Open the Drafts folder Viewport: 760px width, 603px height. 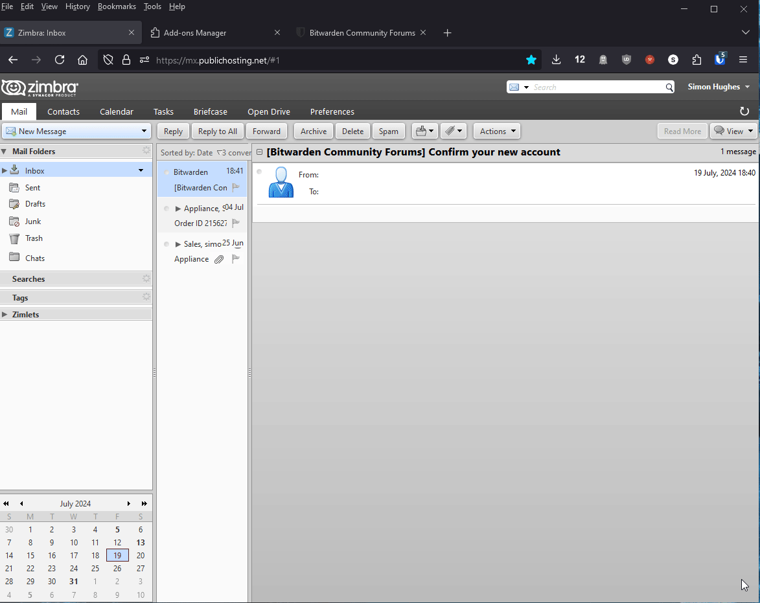click(36, 204)
